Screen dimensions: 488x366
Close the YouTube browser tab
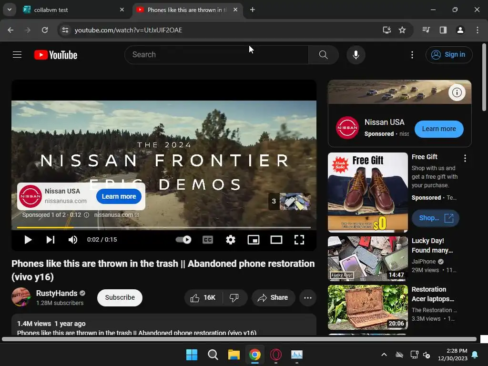click(x=235, y=10)
